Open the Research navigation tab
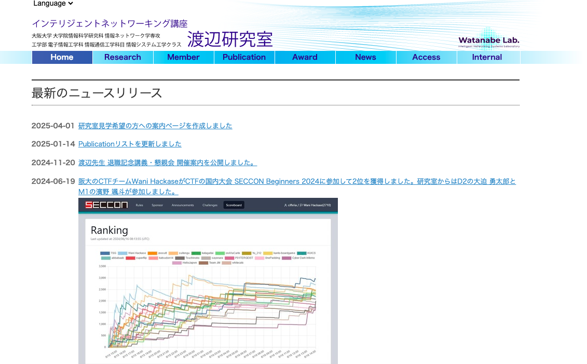The image size is (587, 364). click(122, 57)
